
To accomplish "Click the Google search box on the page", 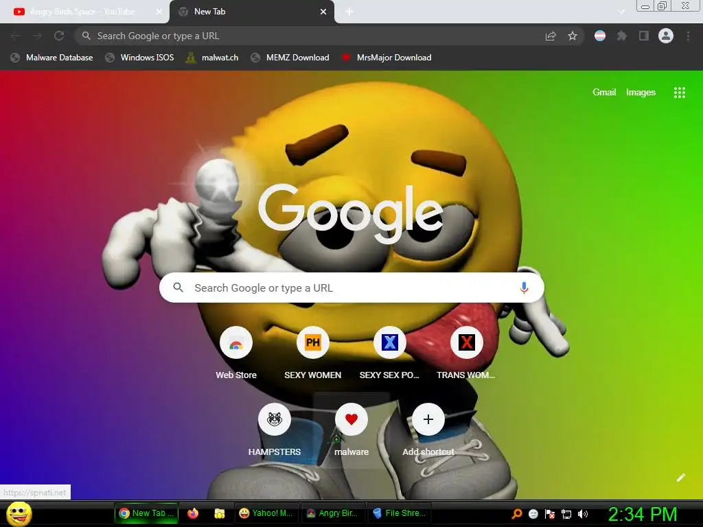I will 351,288.
